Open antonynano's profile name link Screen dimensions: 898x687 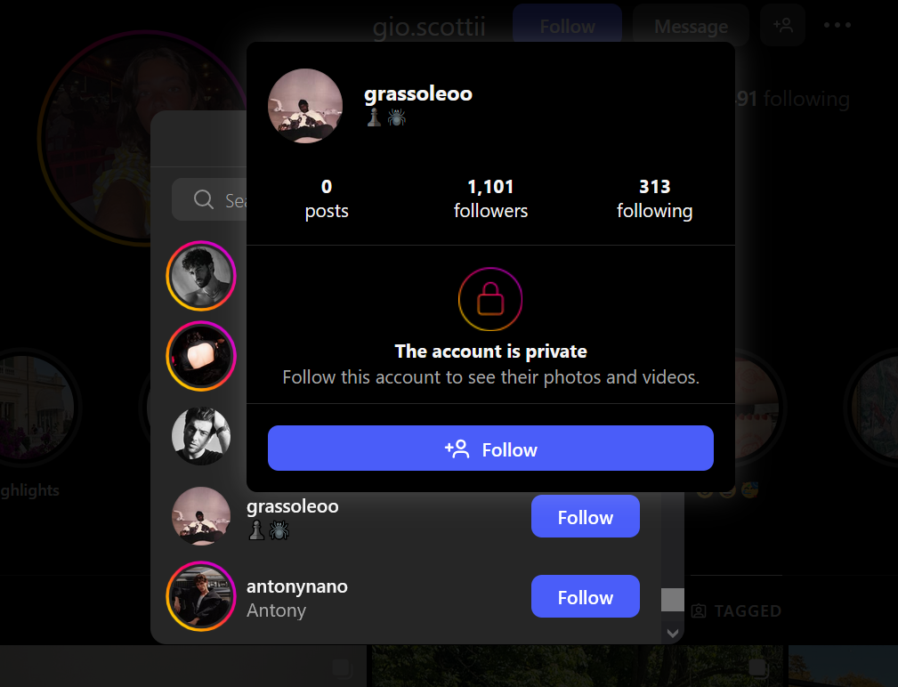296,586
